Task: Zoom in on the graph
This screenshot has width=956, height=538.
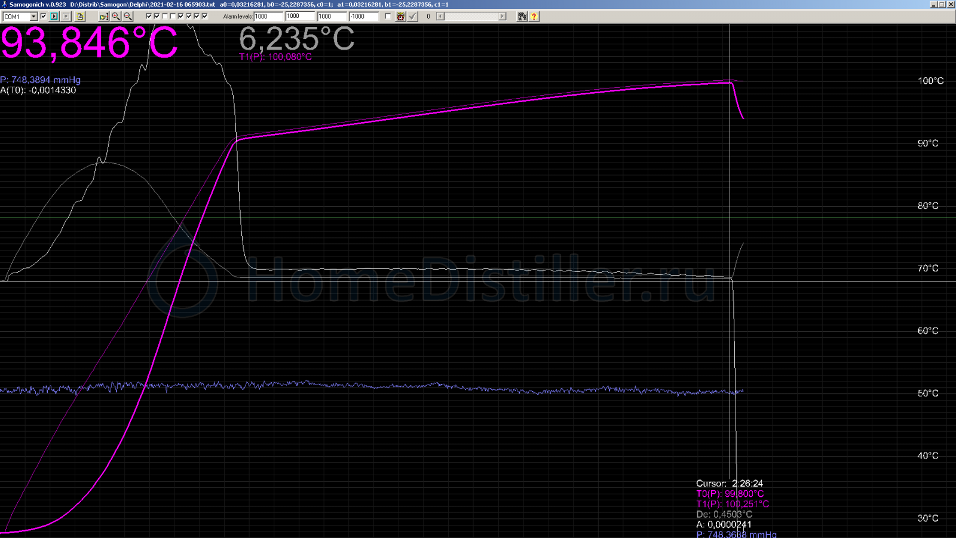Action: (116, 16)
